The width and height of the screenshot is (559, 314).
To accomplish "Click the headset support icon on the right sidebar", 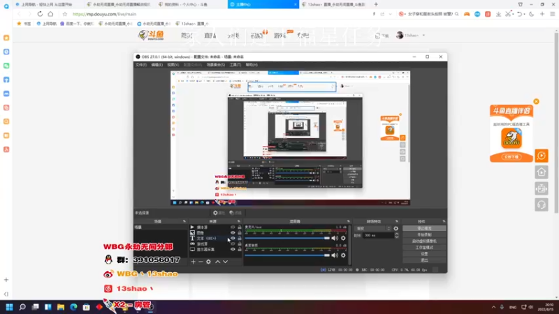I will point(542,205).
